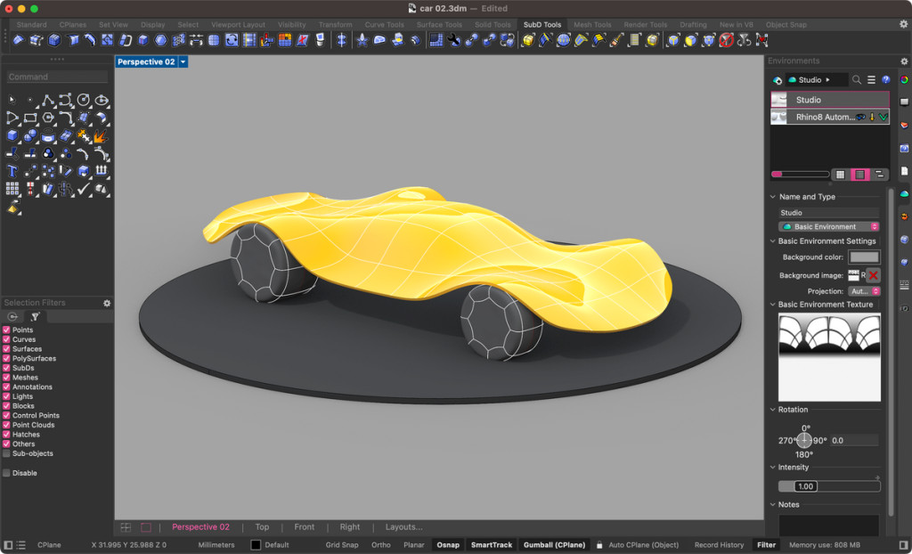Select the Rectangle drawing tool

30,118
